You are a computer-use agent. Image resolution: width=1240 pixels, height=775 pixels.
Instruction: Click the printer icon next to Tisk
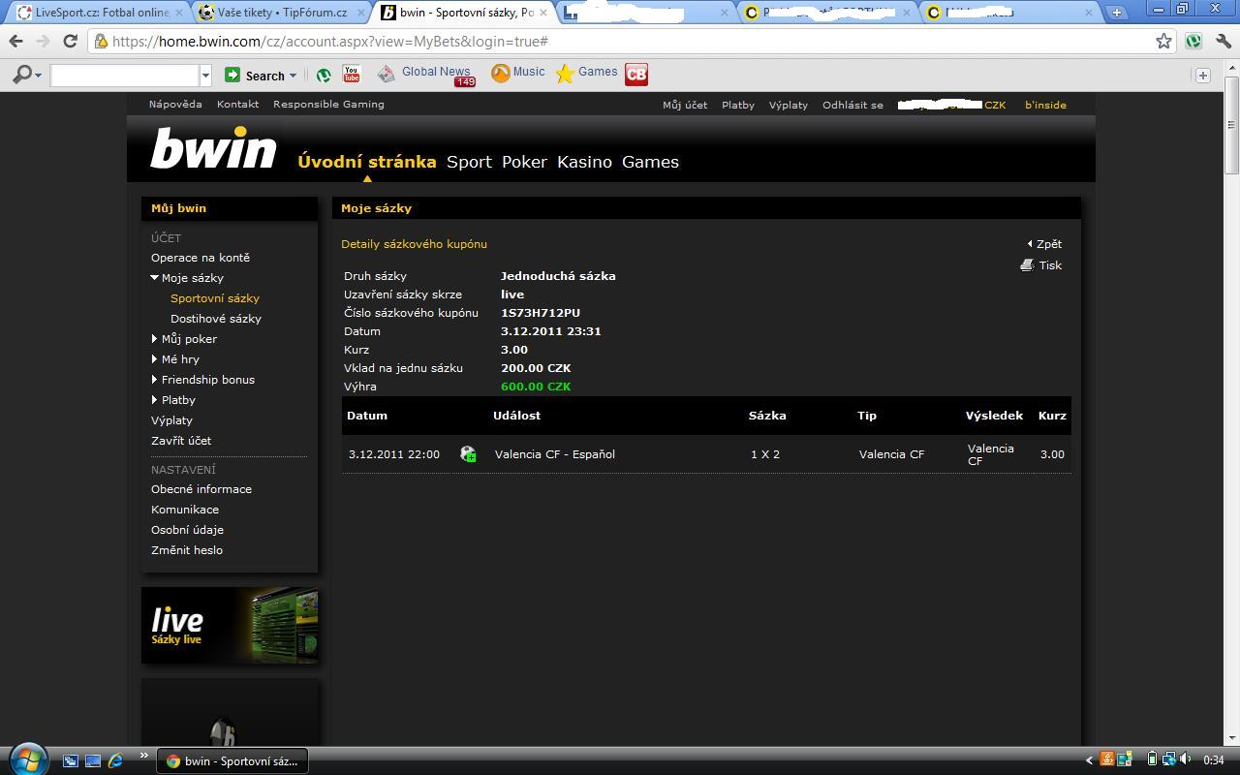[x=1027, y=265]
